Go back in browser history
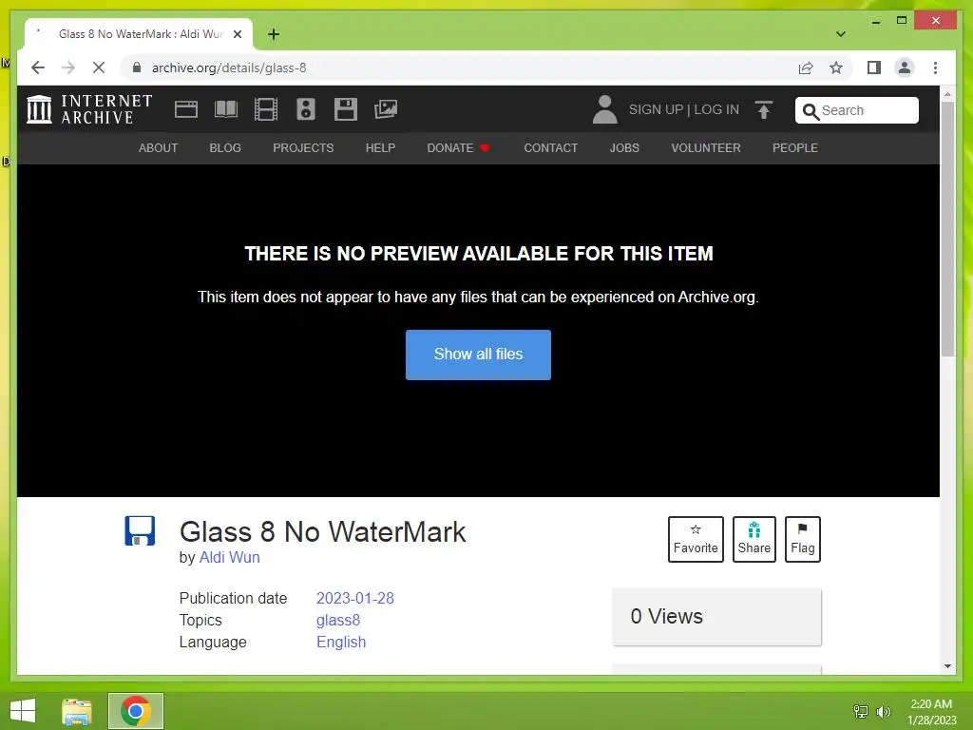This screenshot has width=973, height=730. coord(38,67)
